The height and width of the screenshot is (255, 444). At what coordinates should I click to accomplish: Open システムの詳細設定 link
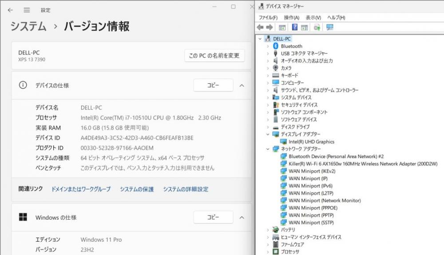pos(186,189)
